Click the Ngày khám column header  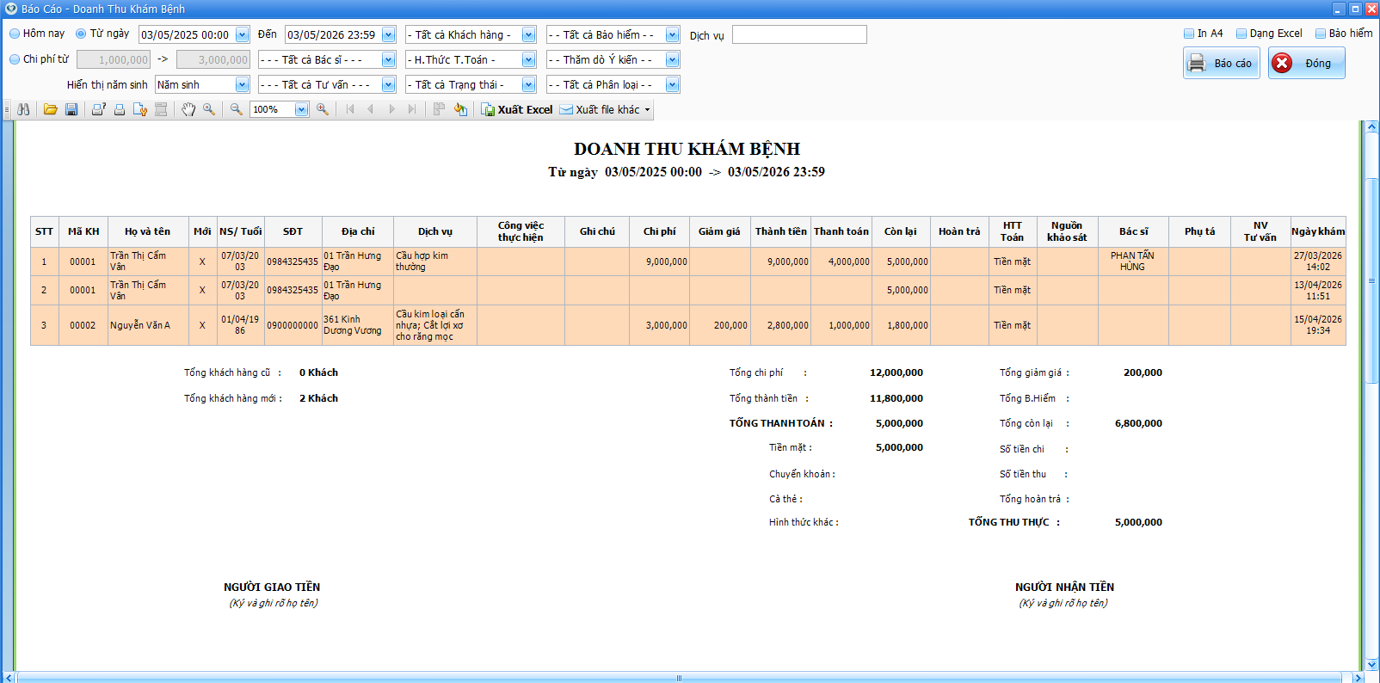pos(1318,231)
